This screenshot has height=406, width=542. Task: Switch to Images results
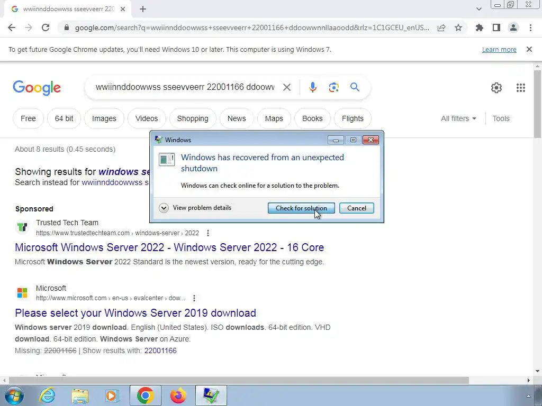pos(104,118)
